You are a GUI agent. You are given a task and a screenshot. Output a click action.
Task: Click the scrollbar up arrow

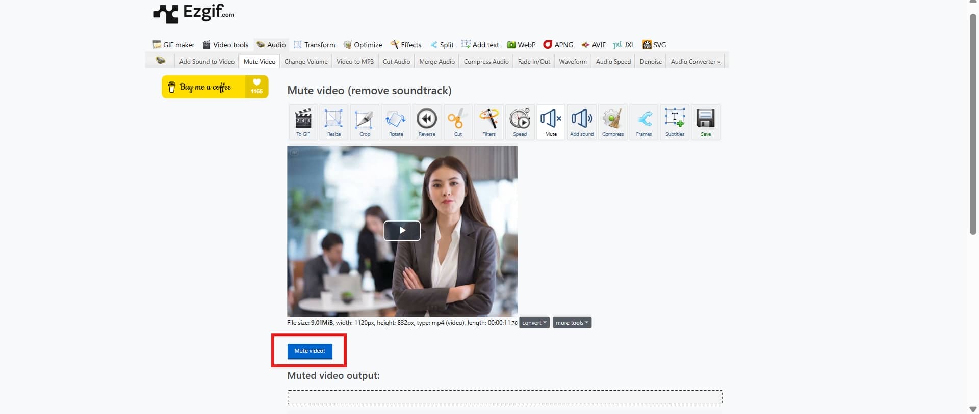pyautogui.click(x=973, y=3)
